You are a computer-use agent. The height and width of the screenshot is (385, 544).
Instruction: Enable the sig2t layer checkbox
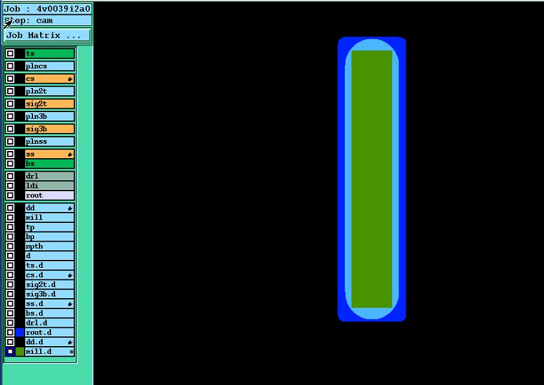10,104
